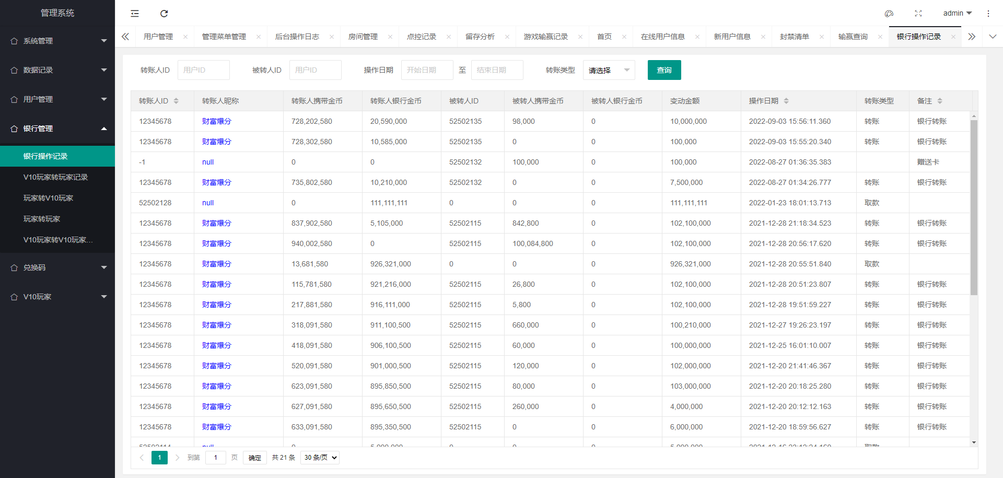Collapse the sidebar with the menu toggle icon
This screenshot has width=1003, height=478.
(134, 13)
